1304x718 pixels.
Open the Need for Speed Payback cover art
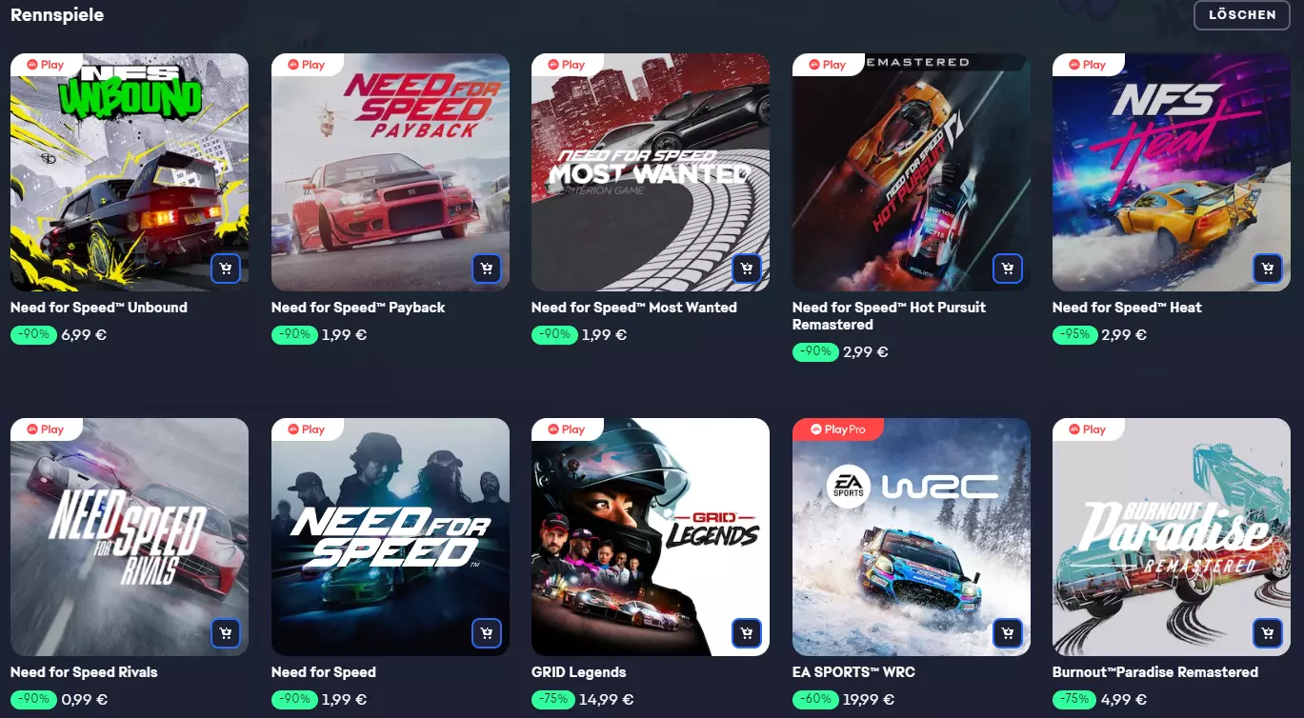click(x=391, y=172)
